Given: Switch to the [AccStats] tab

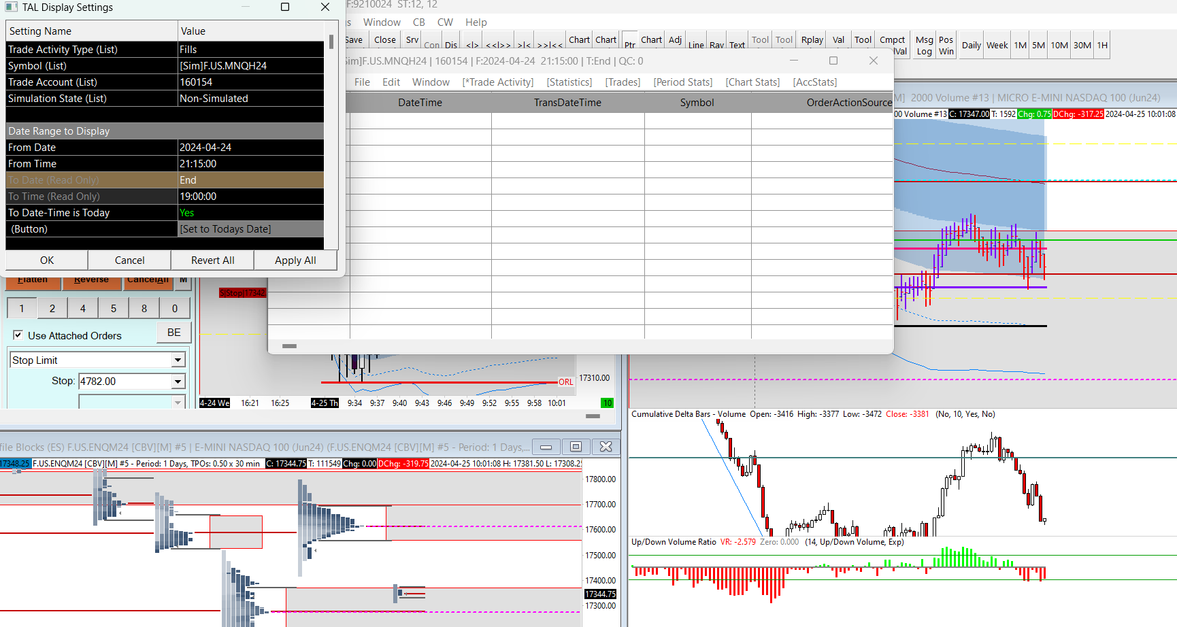Looking at the screenshot, I should coord(815,82).
